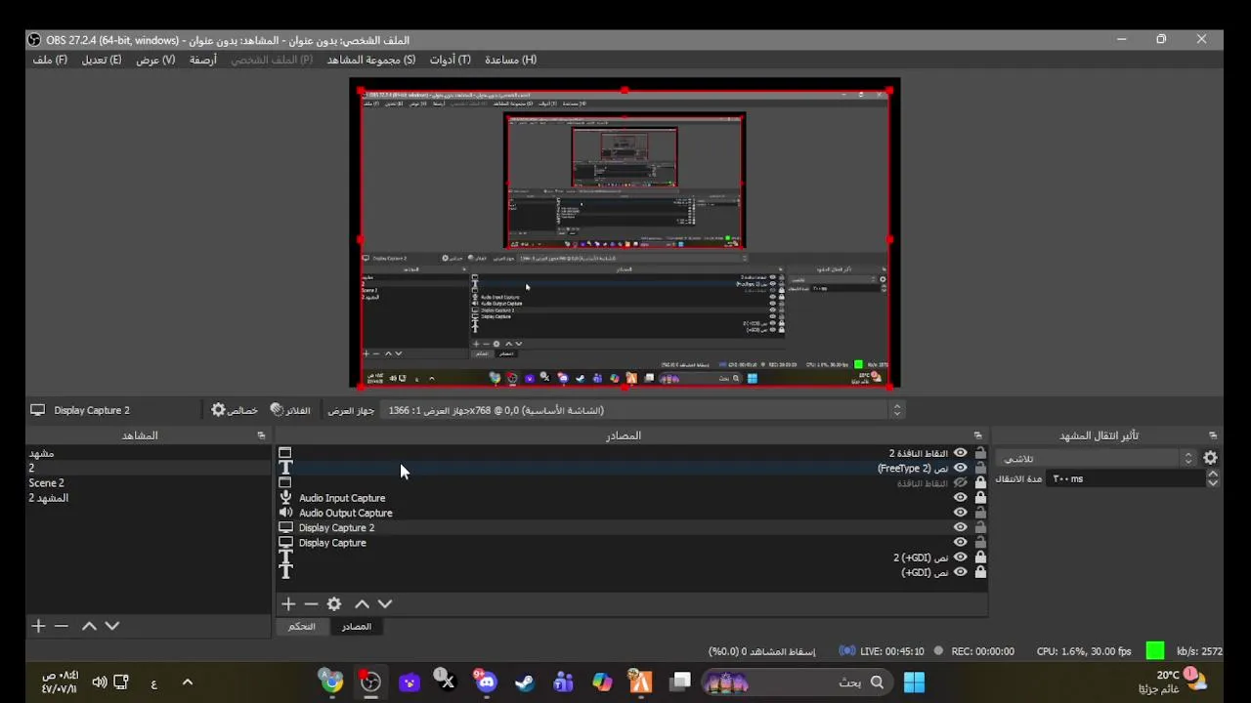Image resolution: width=1251 pixels, height=703 pixels.
Task: Hide the Audio Input Capture source
Action: 961,498
